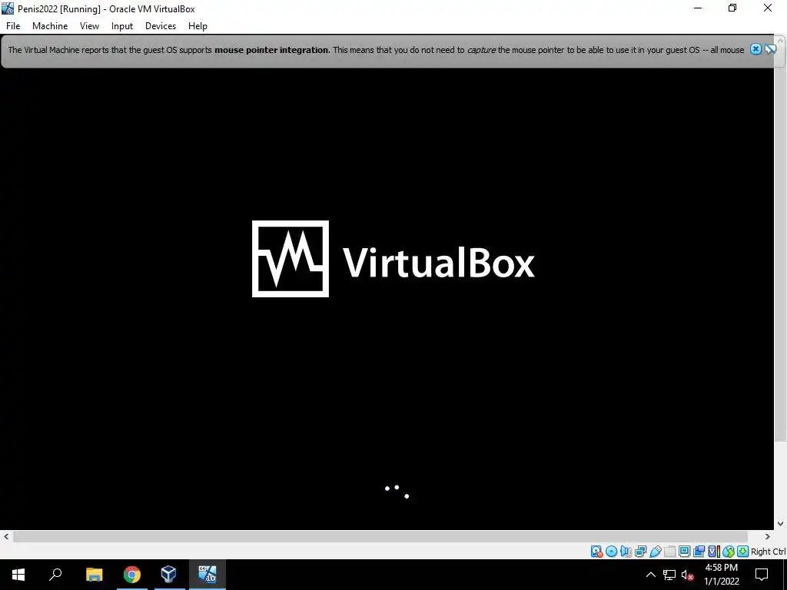Image resolution: width=787 pixels, height=590 pixels.
Task: Open File Explorer from the taskbar
Action: (94, 575)
